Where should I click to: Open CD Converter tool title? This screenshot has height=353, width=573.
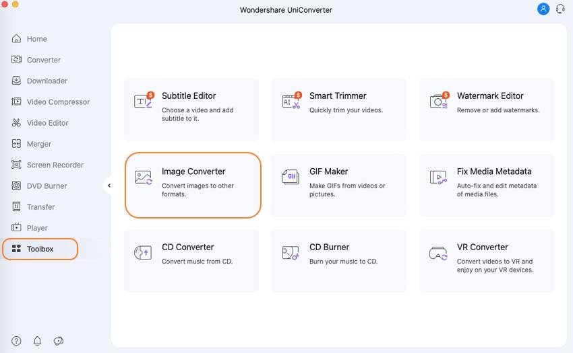tap(187, 247)
